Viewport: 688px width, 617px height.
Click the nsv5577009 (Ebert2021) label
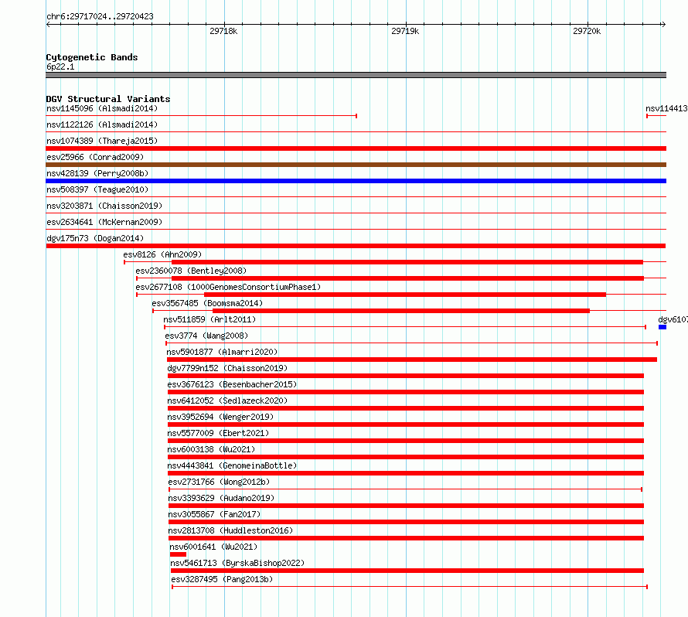218,433
